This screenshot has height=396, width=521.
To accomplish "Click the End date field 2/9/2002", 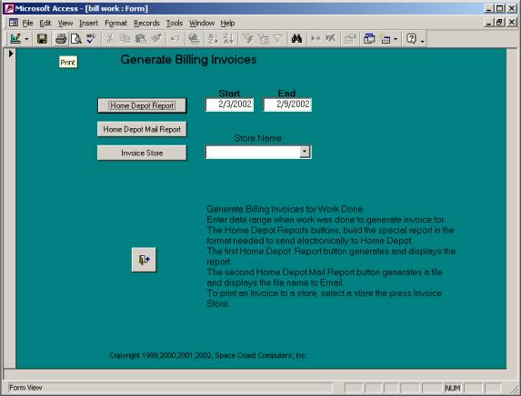I will pos(287,104).
